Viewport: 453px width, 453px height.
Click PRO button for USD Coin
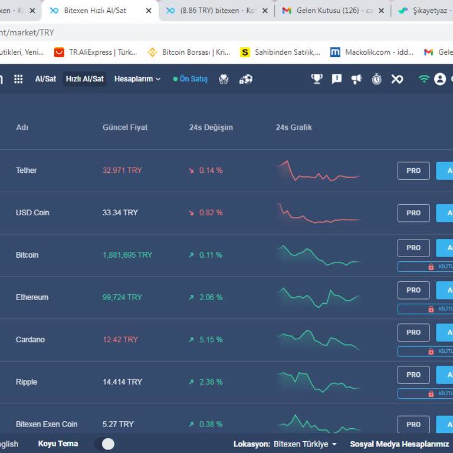coord(413,213)
